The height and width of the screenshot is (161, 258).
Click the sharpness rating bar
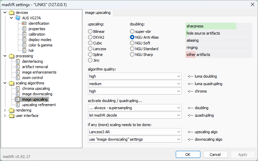click(x=219, y=26)
